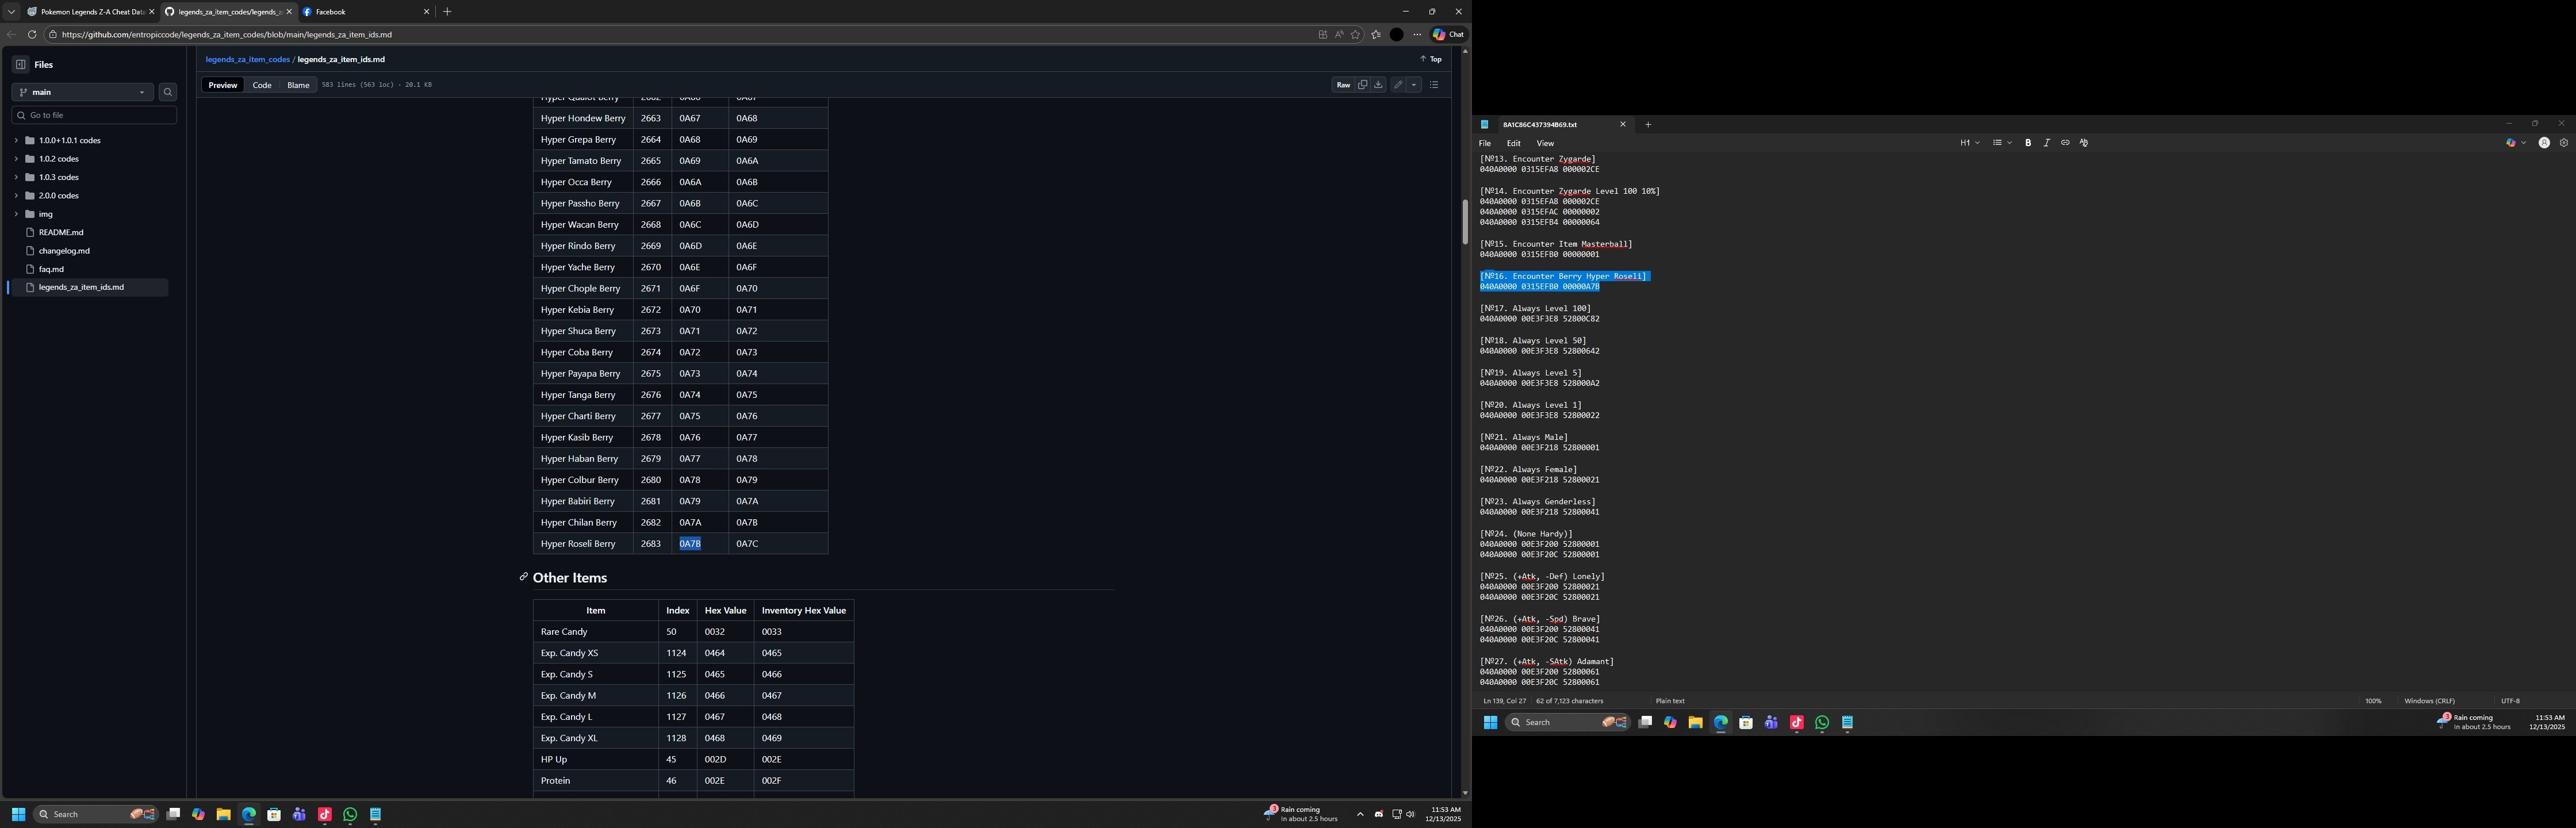The height and width of the screenshot is (828, 2576).
Task: Open a new Edge browser tab
Action: point(447,12)
